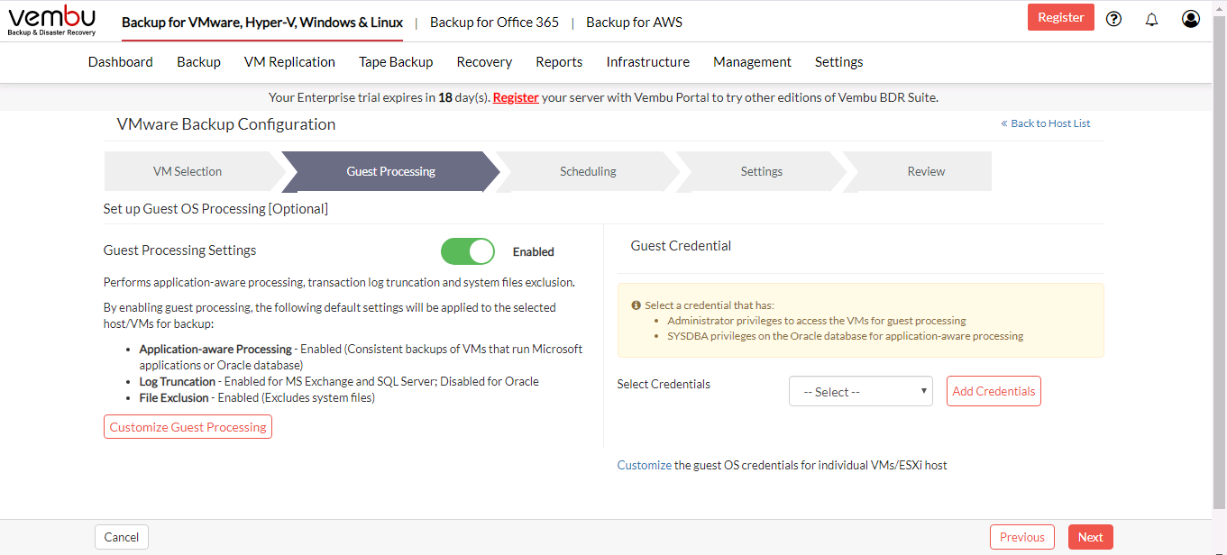This screenshot has width=1227, height=555.
Task: Open the VM Replication menu
Action: 289,62
